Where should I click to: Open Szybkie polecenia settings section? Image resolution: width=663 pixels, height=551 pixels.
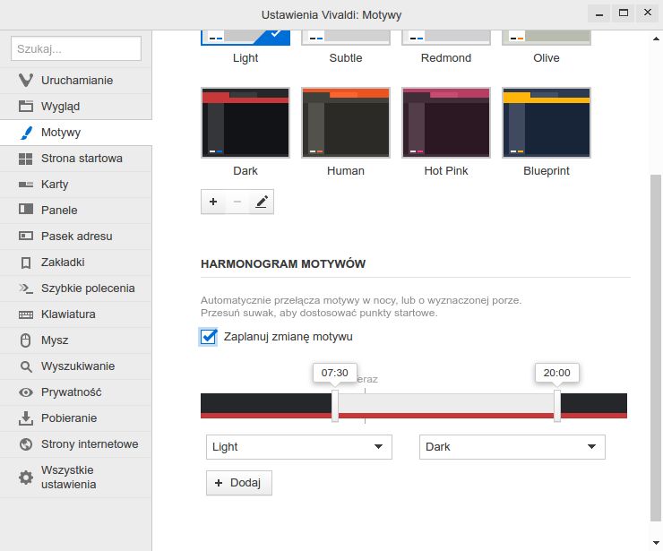tap(76, 288)
